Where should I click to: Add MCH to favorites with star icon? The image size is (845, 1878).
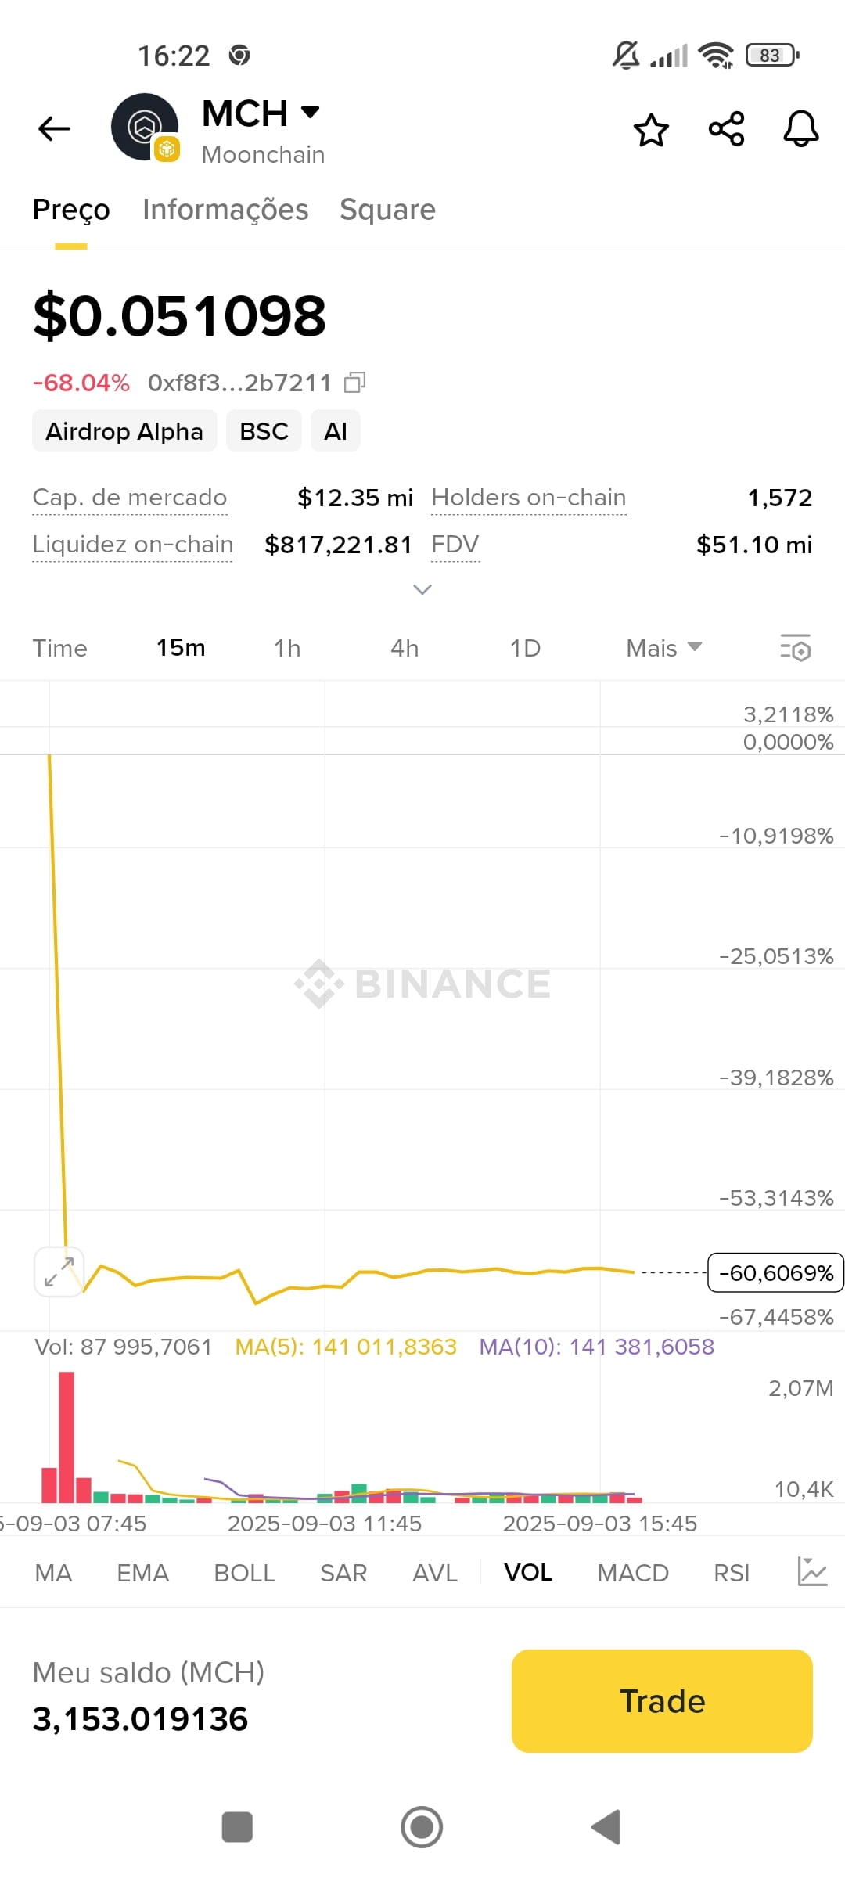point(651,129)
